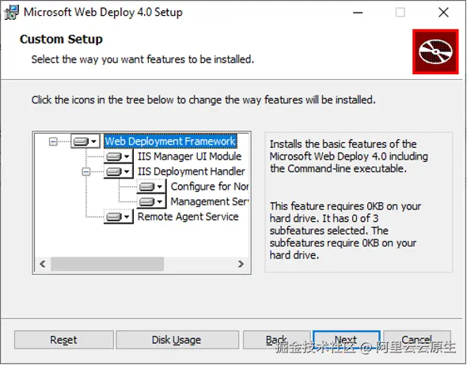Select the Configure for Non tree row
Image resolution: width=467 pixels, height=365 pixels.
pos(210,186)
